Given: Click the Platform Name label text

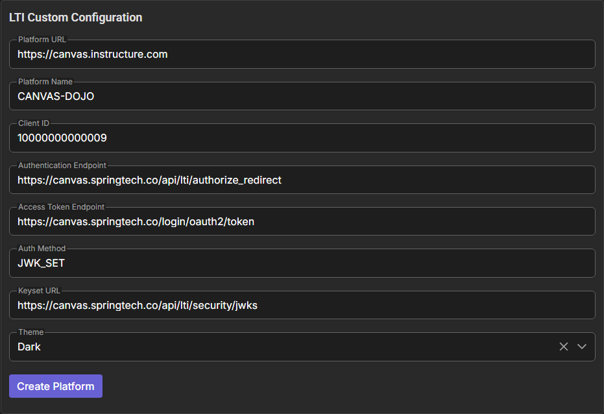Looking at the screenshot, I should [45, 82].
